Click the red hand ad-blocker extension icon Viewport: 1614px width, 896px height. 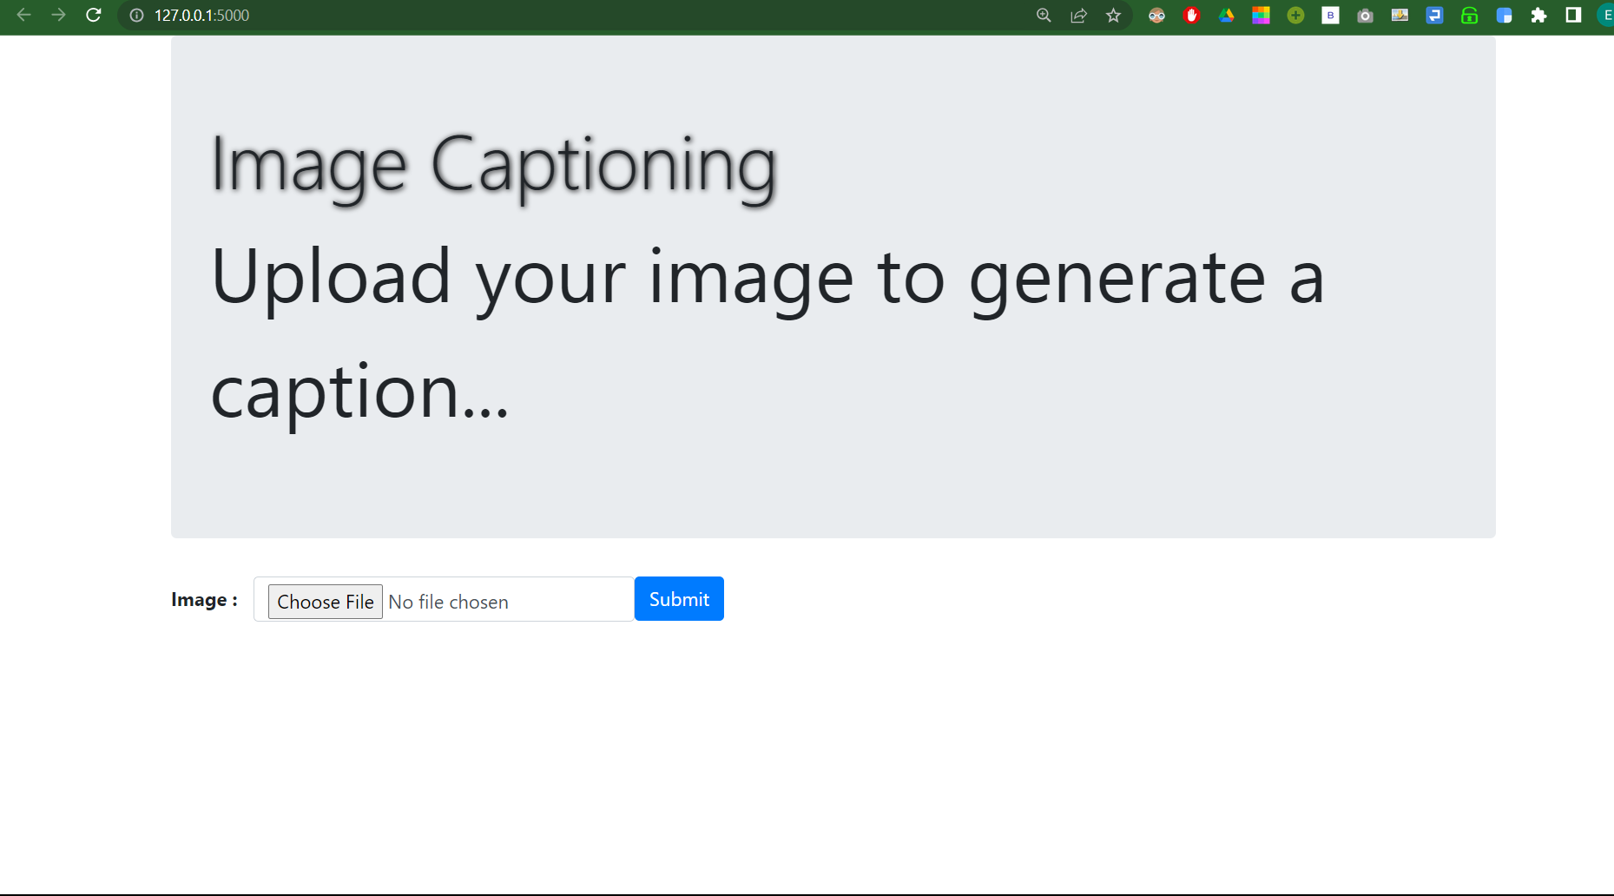point(1191,15)
